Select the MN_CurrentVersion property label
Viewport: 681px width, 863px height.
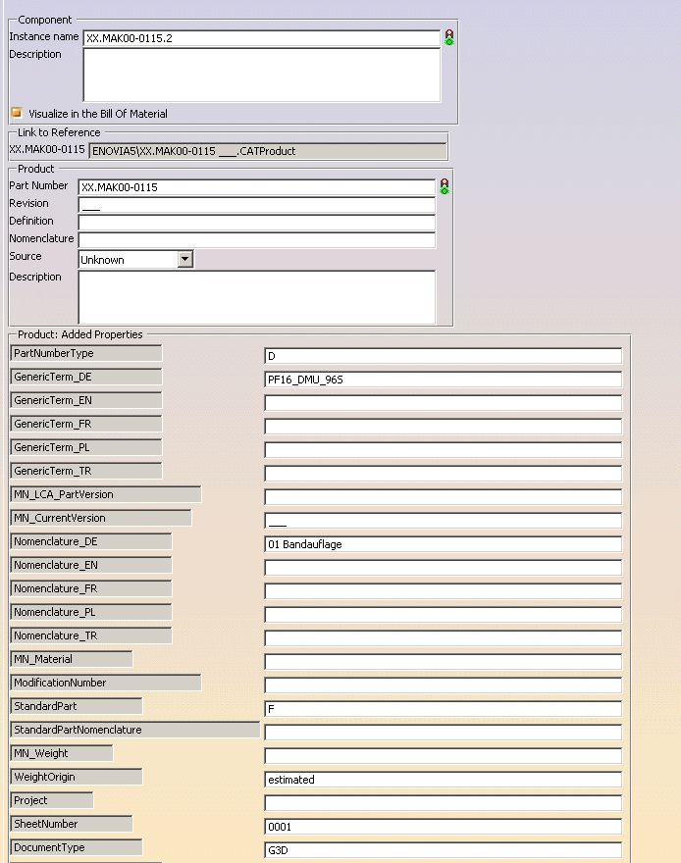click(x=101, y=518)
